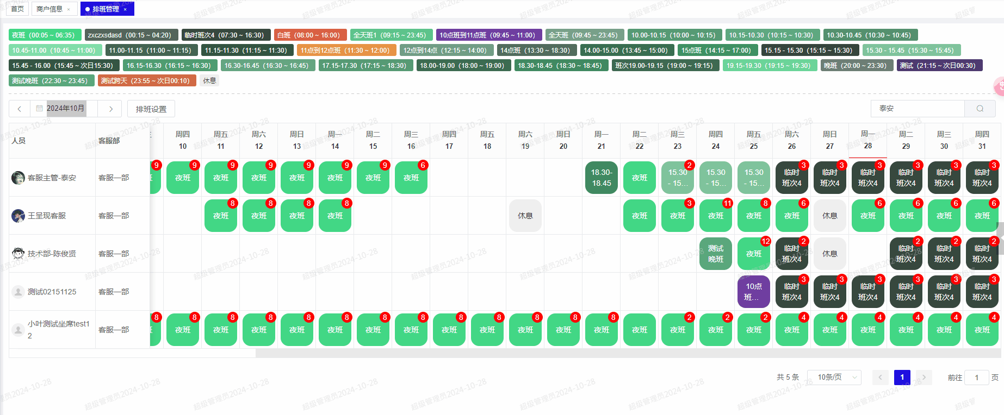1004x415 pixels.
Task: Select shift tag 白班 (08:00 ~ 16:00)
Action: point(310,35)
